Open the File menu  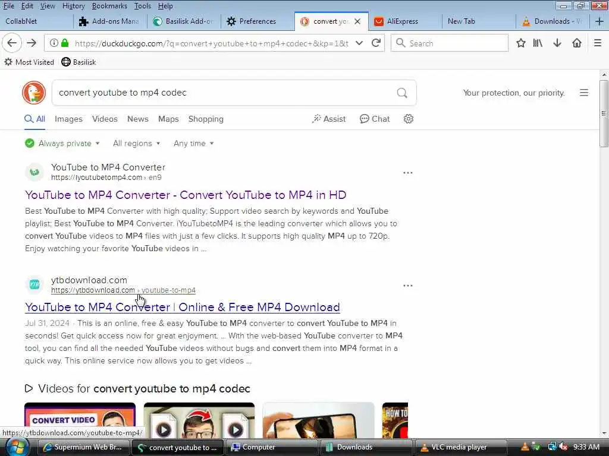pos(8,6)
